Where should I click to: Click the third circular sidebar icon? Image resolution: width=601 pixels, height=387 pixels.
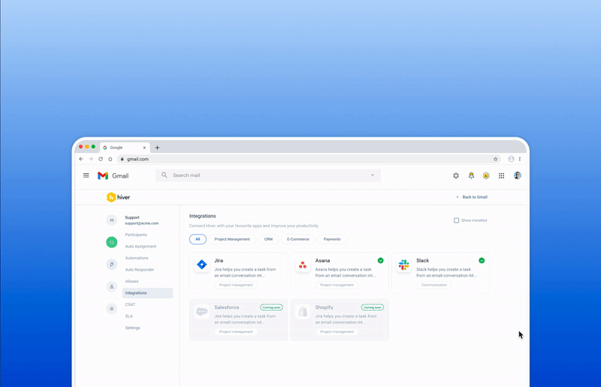point(111,264)
